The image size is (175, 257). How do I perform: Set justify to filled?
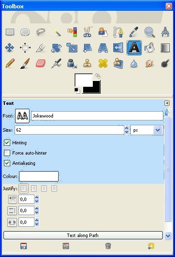click(x=54, y=189)
